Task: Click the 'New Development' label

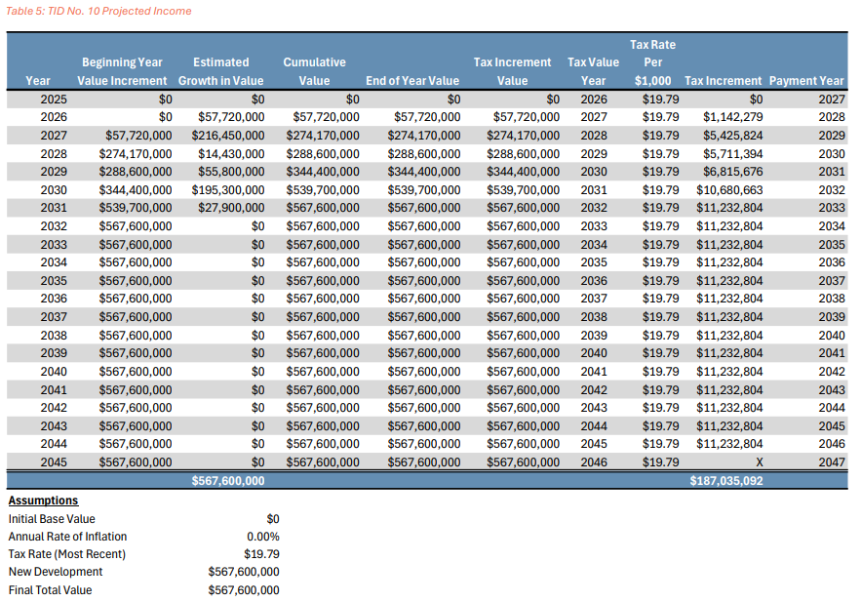Action: point(56,572)
